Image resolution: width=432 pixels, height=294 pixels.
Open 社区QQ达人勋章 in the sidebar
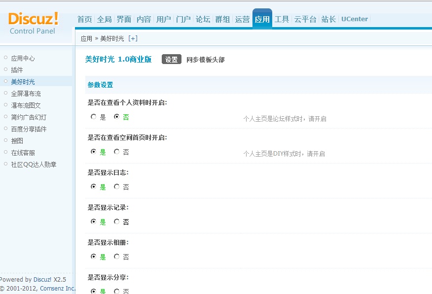coord(34,164)
